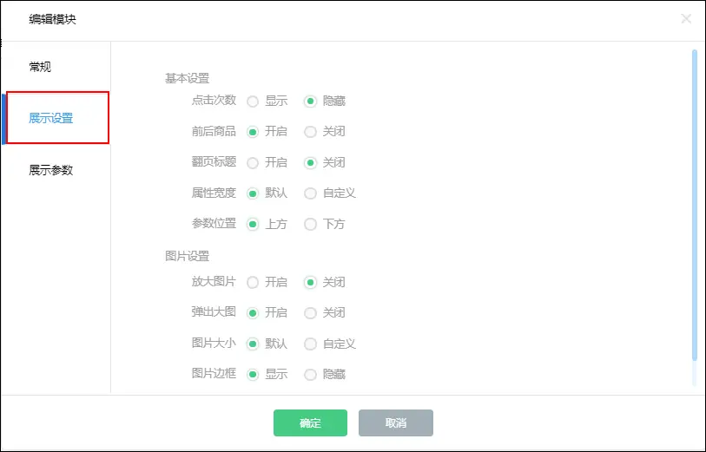Open the 展示参数 tab
Viewport: 706px width, 452px height.
click(51, 170)
